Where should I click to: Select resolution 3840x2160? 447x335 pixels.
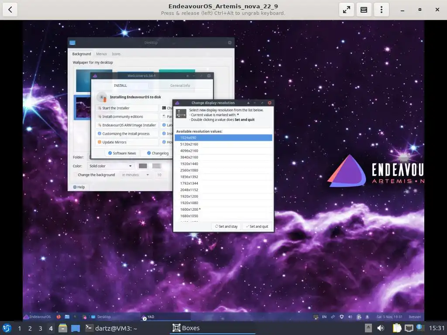[x=223, y=157]
